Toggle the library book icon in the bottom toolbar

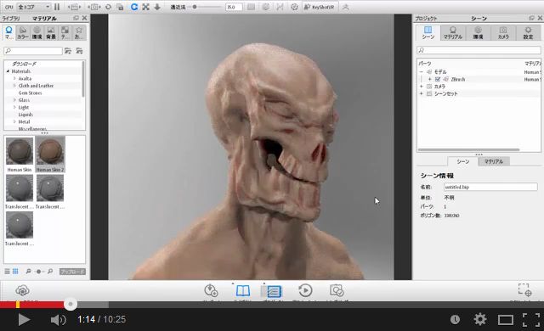[243, 290]
